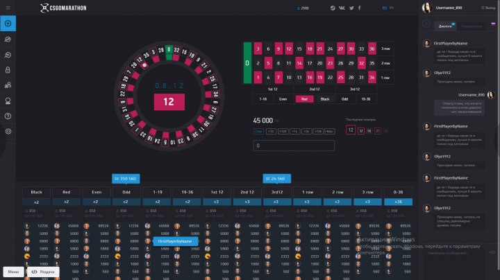Image resolution: width=500 pixels, height=280 pixels.
Task: Open the third sidebar game icon
Action: 8,55
